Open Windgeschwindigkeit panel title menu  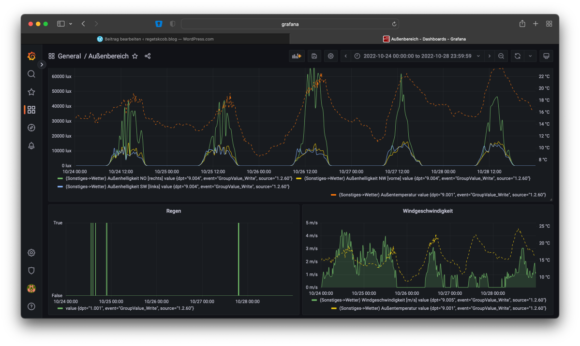tap(428, 211)
